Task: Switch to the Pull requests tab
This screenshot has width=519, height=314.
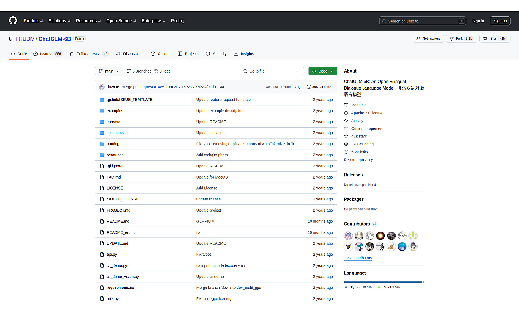Action: click(x=89, y=54)
